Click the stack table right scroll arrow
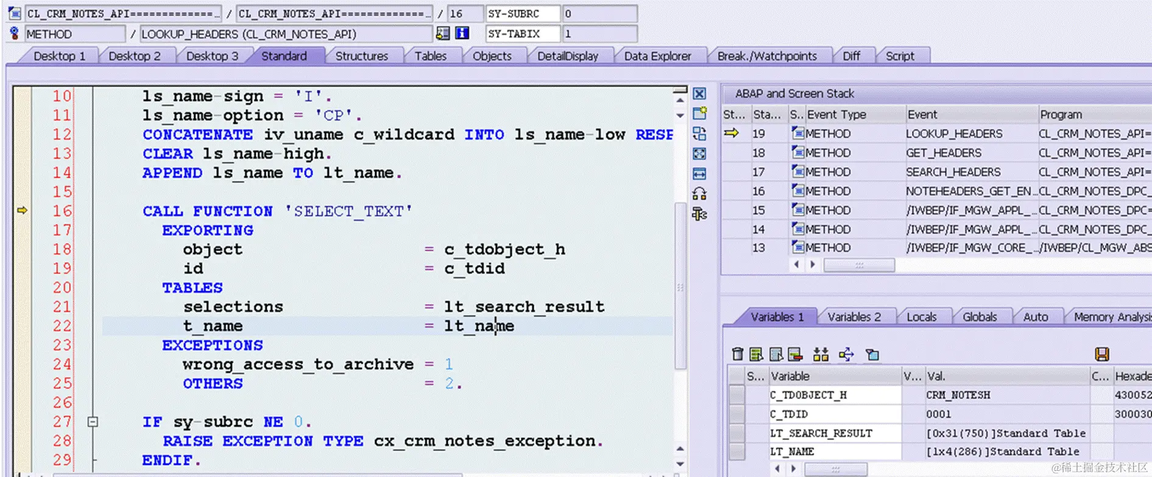 (x=812, y=265)
